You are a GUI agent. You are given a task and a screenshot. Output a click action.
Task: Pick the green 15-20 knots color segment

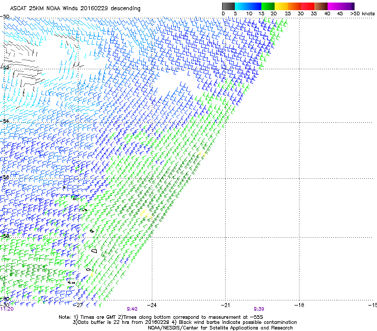tap(268, 6)
